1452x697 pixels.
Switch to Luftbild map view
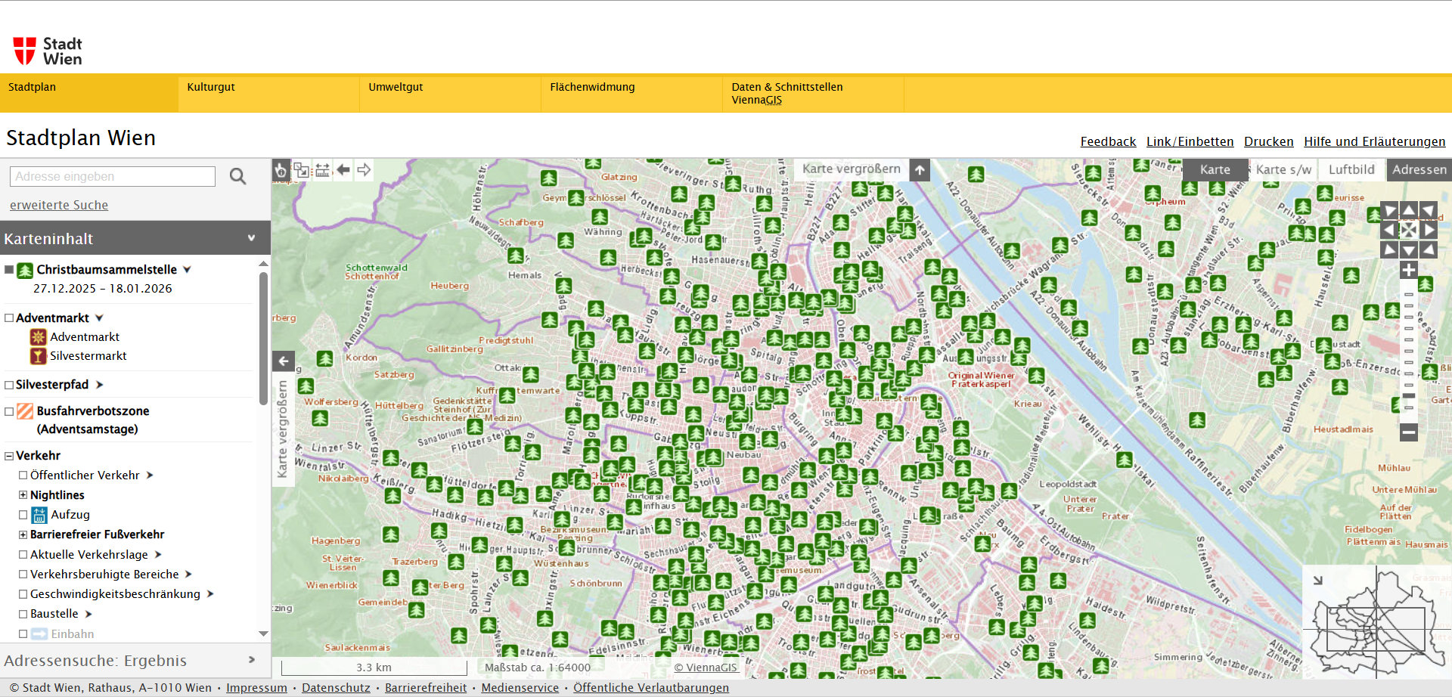[x=1351, y=169]
